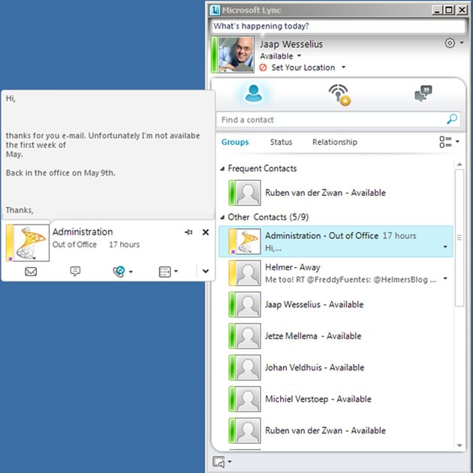The height and width of the screenshot is (473, 473).
Task: Open the display options layout icon
Action: [x=445, y=142]
